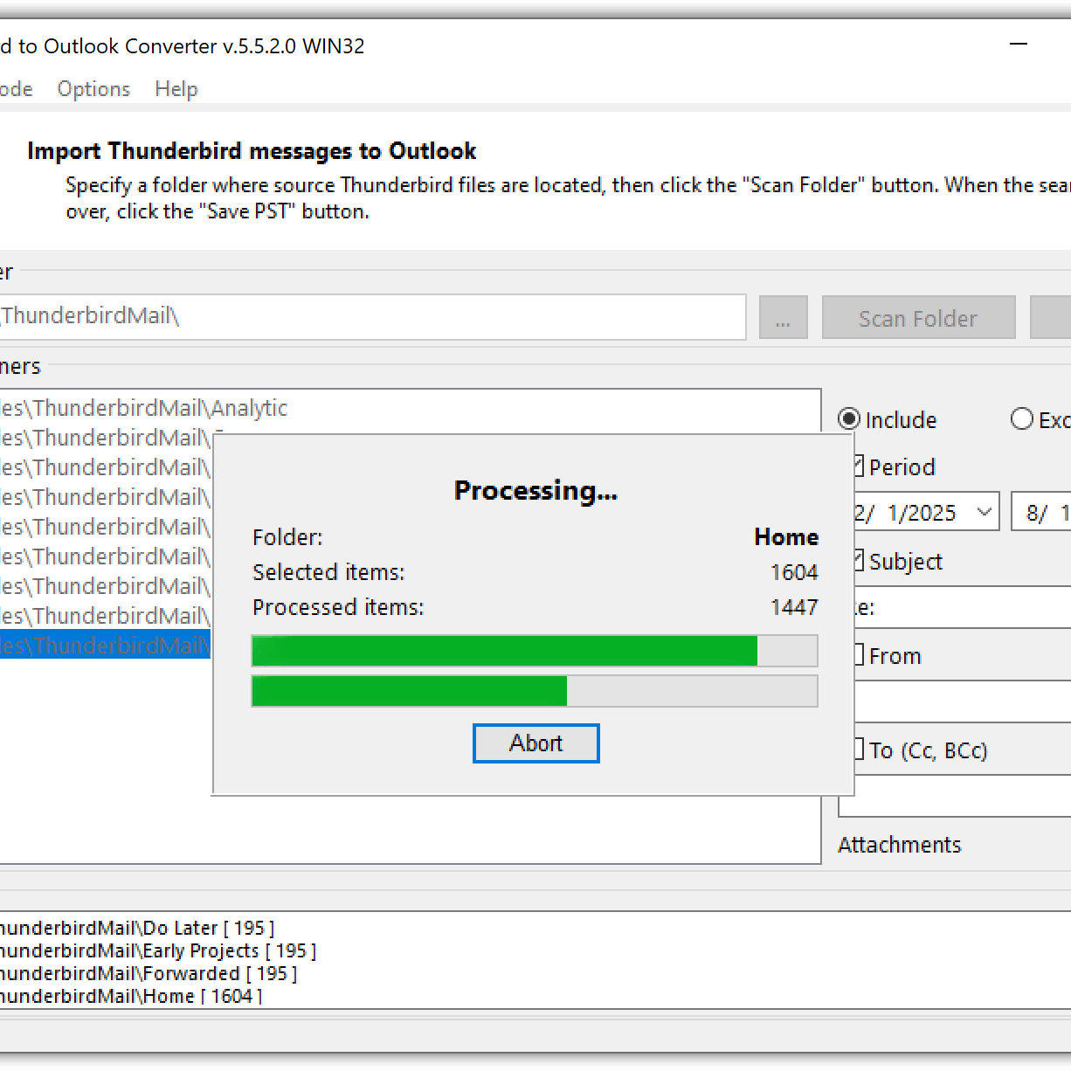Click the Scan Folder button
Viewport: 1071px width, 1071px height.
tap(918, 319)
